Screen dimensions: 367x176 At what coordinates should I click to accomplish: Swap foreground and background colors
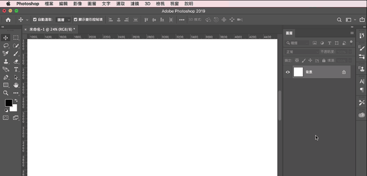tap(16, 100)
